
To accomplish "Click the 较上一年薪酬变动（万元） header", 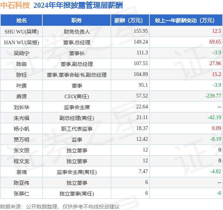I will 186,20.
